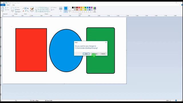Pick the orange color swatch

click(x=81, y=7)
